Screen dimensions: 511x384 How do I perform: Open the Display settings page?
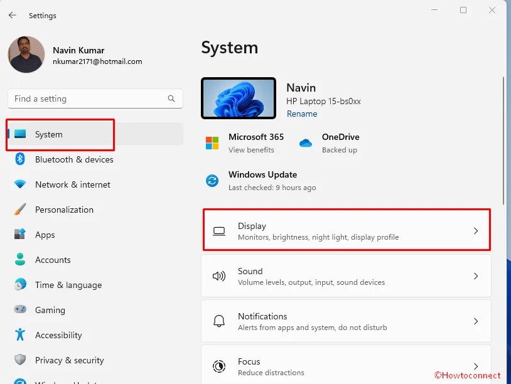347,230
